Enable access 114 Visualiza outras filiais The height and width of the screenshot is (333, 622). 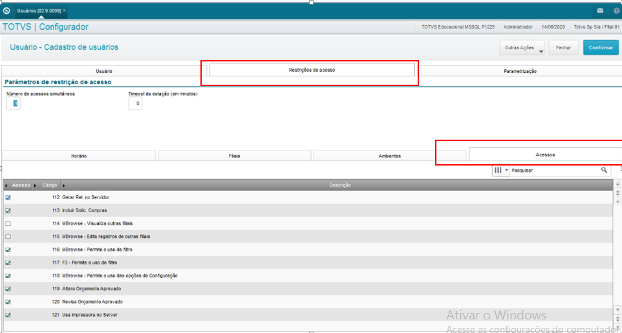pyautogui.click(x=8, y=224)
